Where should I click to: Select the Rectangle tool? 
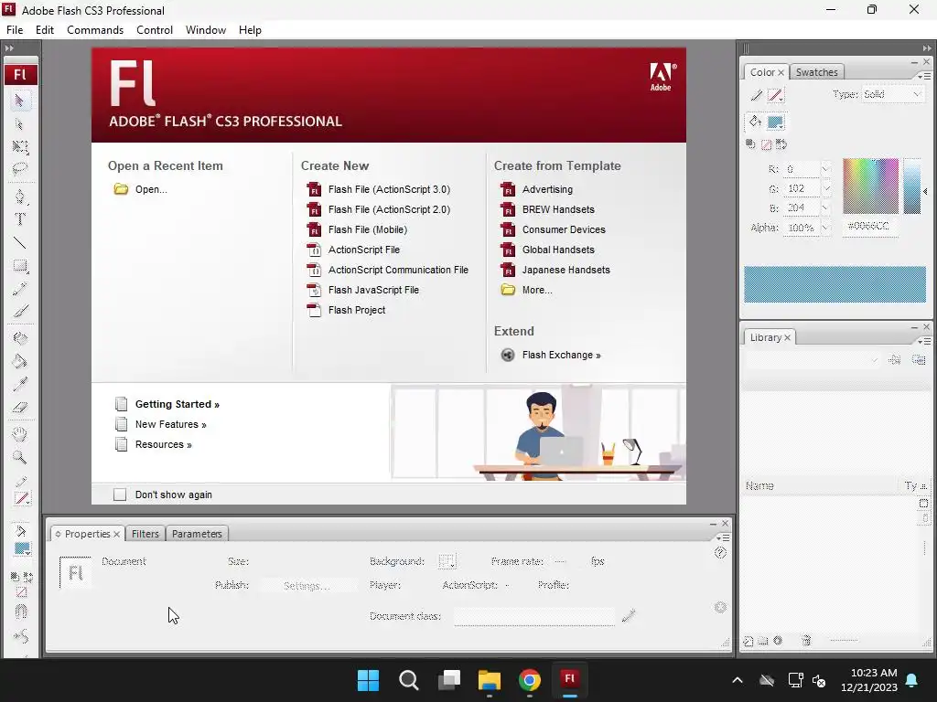(x=20, y=266)
